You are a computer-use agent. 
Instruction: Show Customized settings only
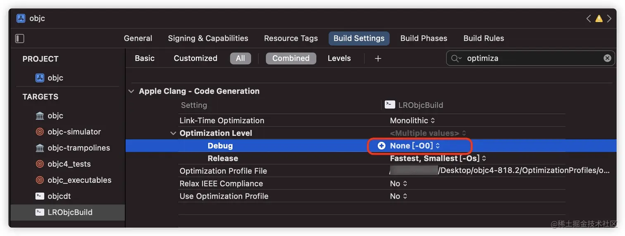(195, 59)
